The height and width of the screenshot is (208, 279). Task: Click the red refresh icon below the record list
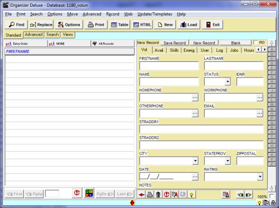77,193
